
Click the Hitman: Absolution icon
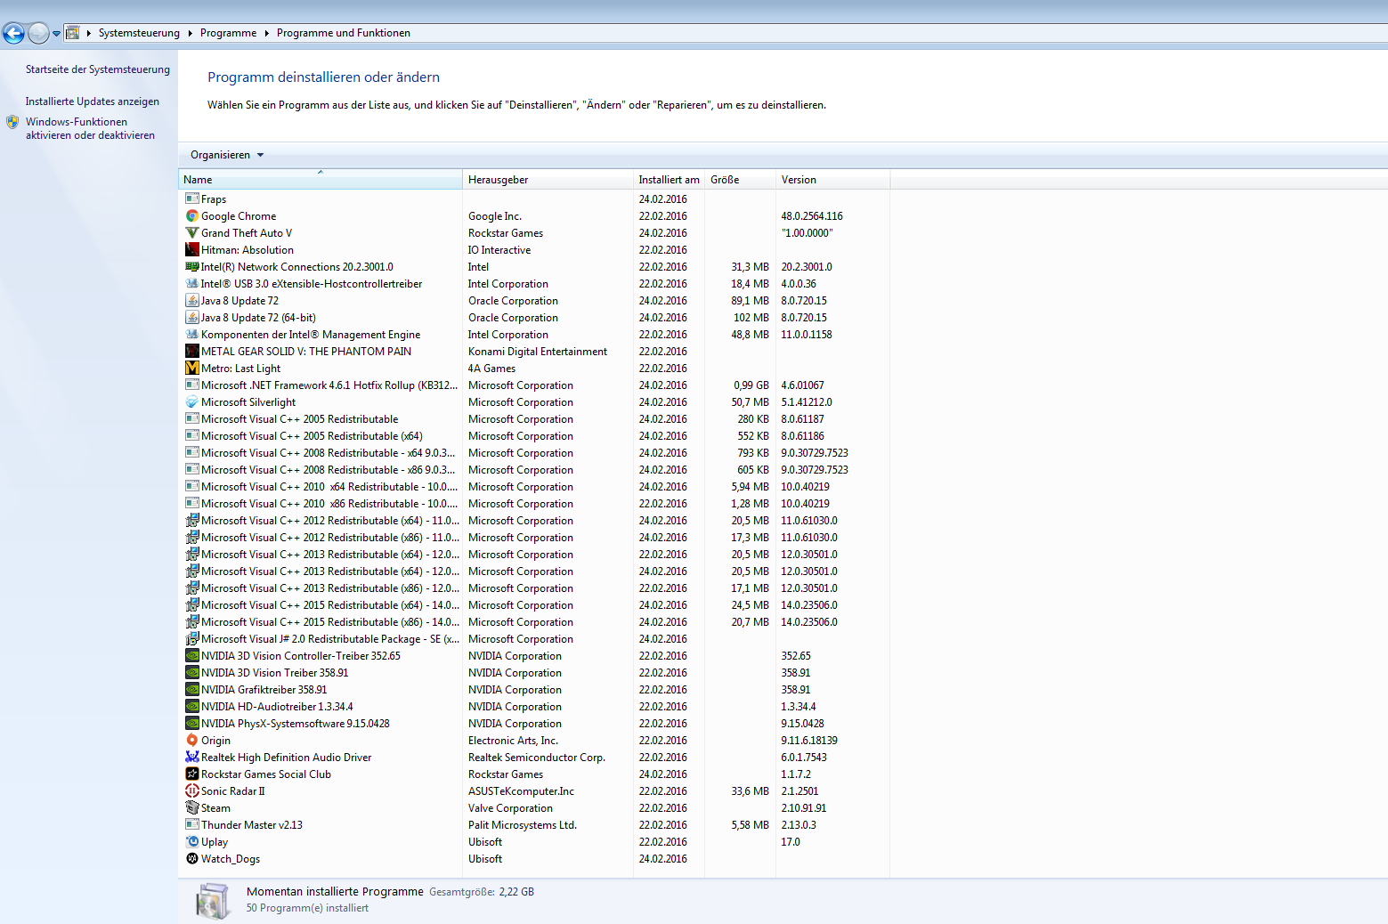tap(191, 250)
